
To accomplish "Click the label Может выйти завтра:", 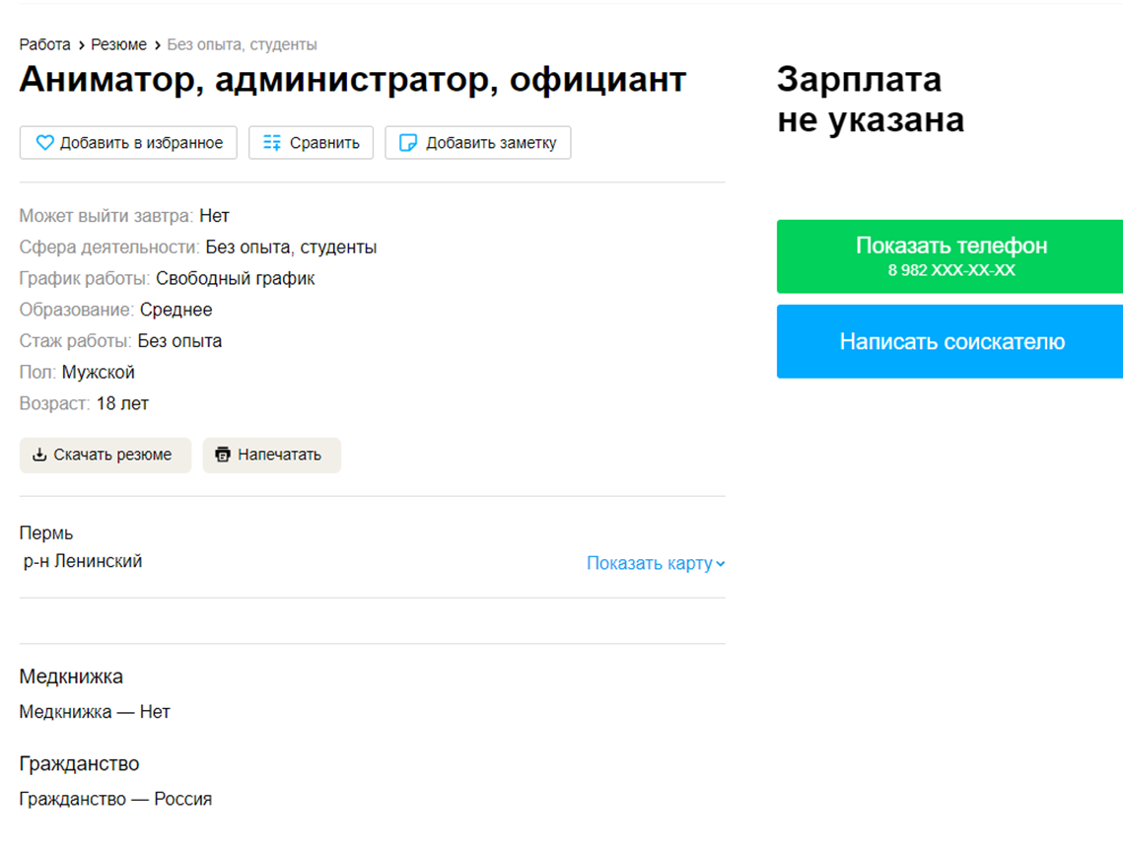I will [x=106, y=216].
